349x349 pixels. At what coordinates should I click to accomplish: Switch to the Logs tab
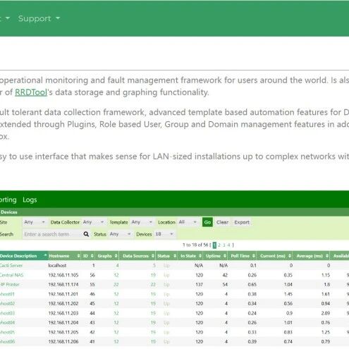(30, 200)
